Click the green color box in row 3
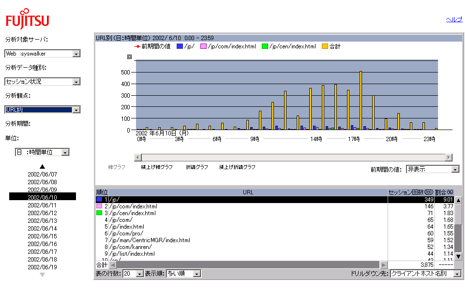468x292 pixels. [99, 213]
